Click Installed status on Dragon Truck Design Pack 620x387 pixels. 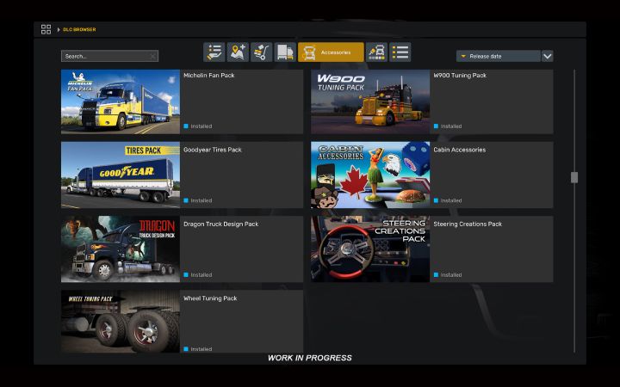click(198, 275)
